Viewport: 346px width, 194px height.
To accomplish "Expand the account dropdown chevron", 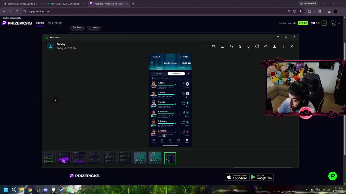I will [339, 23].
